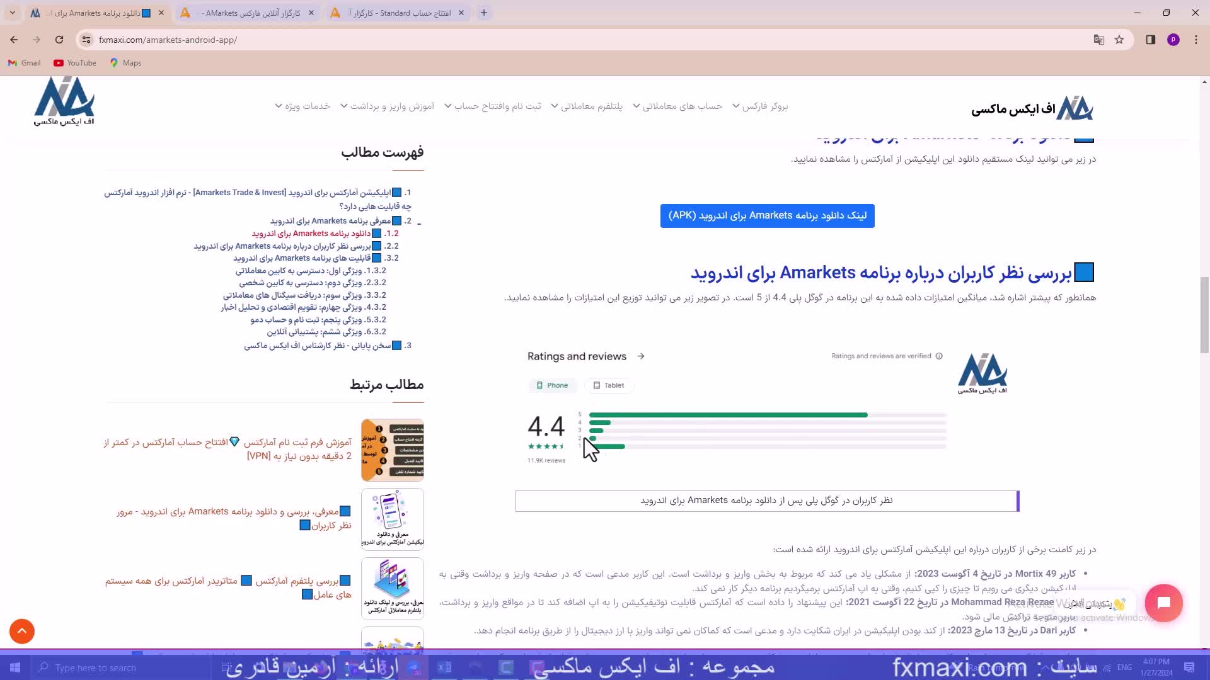Select the Phone reviews chip
This screenshot has height=680, width=1210.
pyautogui.click(x=552, y=385)
